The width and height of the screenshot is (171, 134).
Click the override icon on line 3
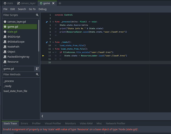pos(47,22)
